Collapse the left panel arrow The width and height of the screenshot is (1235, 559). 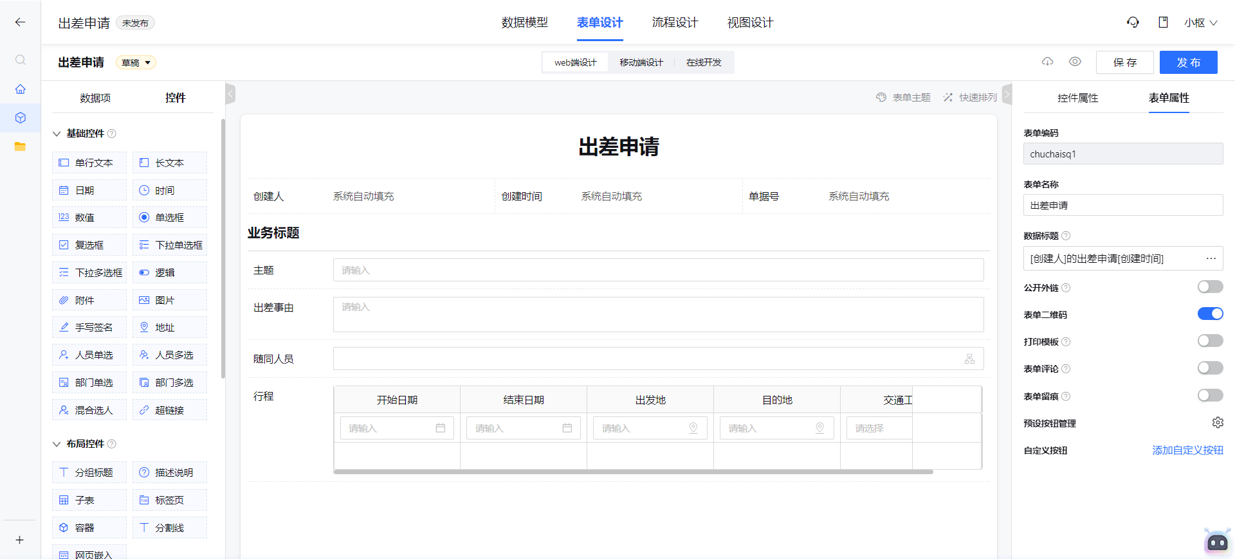click(230, 94)
